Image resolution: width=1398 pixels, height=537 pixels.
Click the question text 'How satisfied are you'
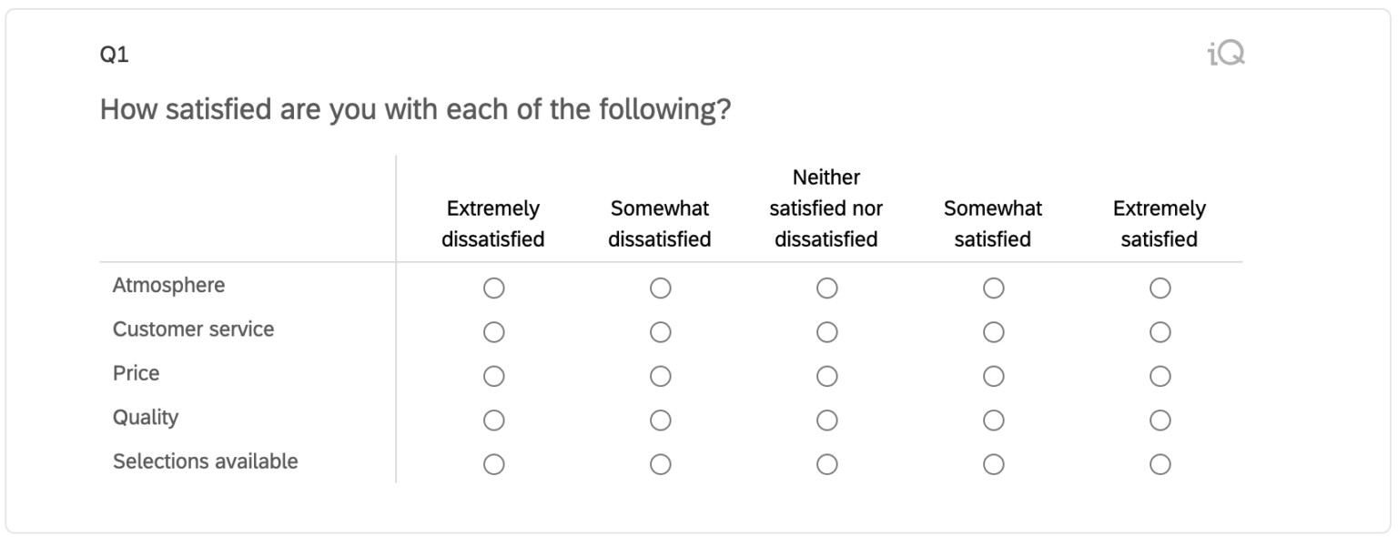(x=415, y=110)
